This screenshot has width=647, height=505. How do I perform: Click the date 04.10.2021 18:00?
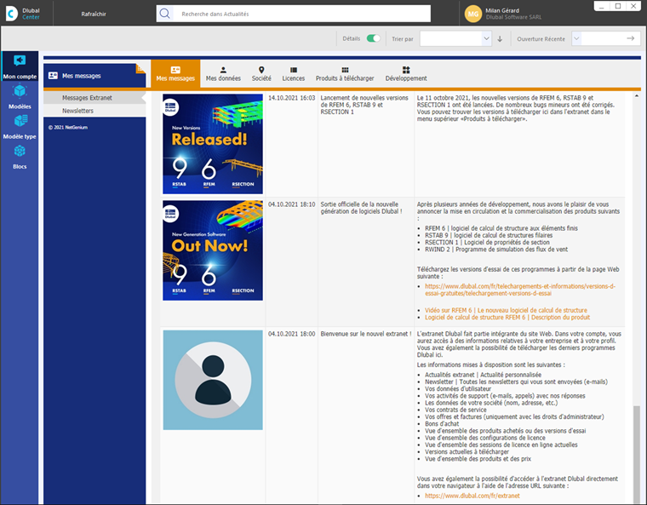(291, 334)
